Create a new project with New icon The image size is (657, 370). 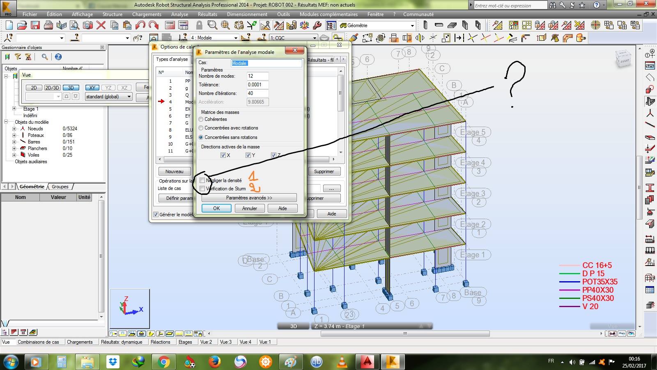9,25
